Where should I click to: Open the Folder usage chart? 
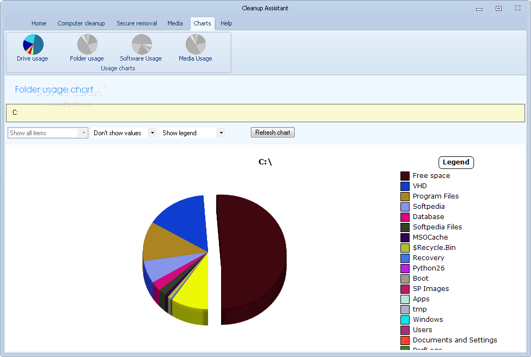(x=87, y=48)
